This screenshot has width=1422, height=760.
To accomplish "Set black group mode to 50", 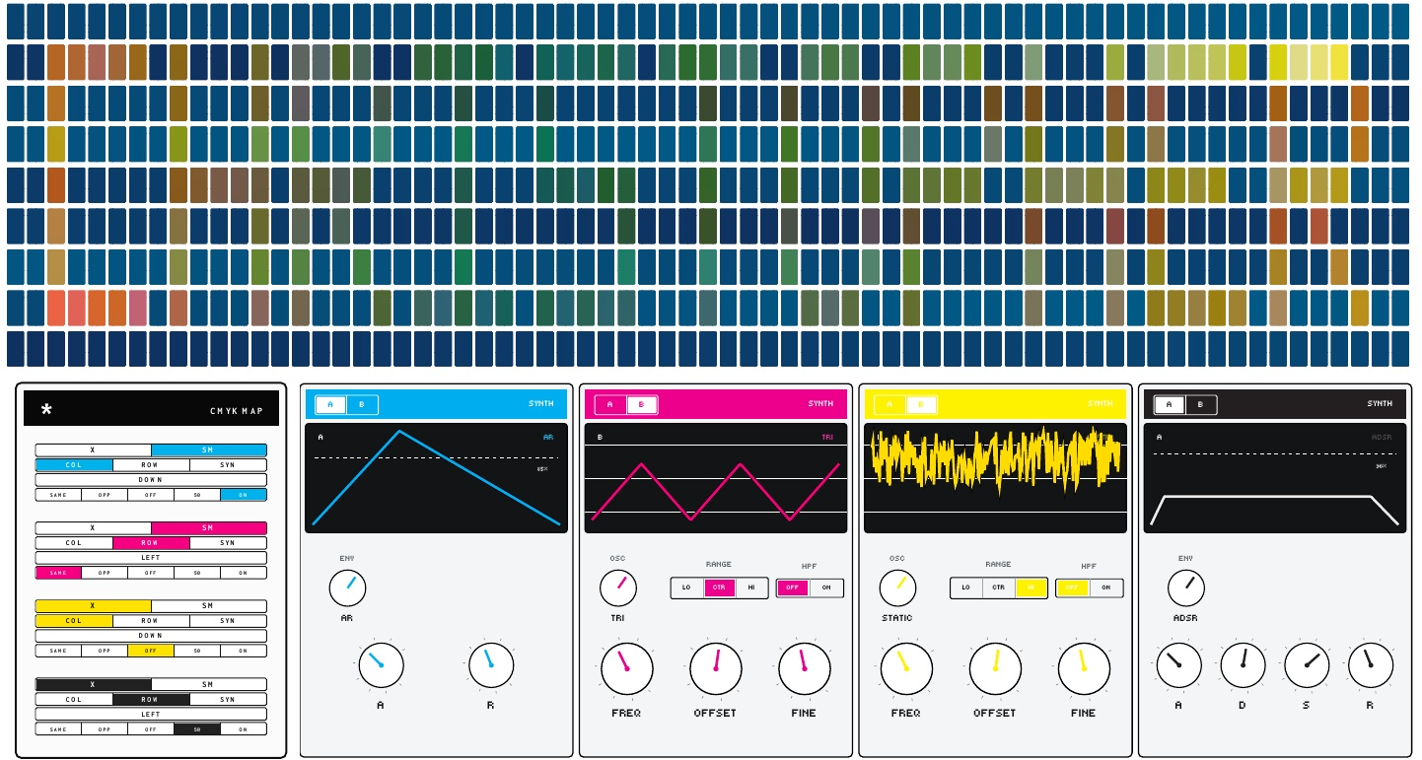I will point(197,729).
